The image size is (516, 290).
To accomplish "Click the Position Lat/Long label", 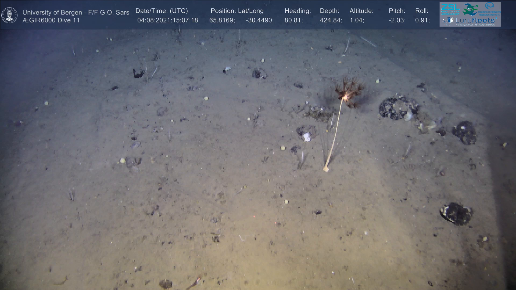I will coord(237,11).
